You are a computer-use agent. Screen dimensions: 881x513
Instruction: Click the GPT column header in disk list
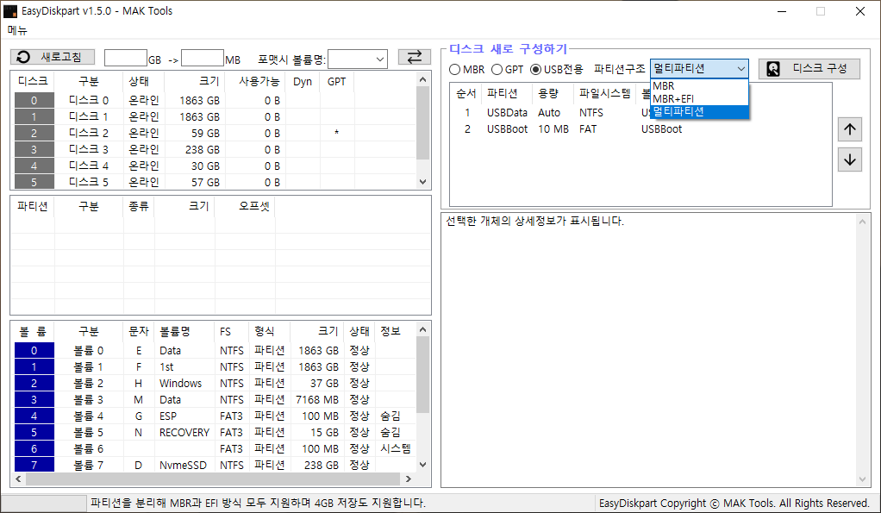click(x=336, y=81)
